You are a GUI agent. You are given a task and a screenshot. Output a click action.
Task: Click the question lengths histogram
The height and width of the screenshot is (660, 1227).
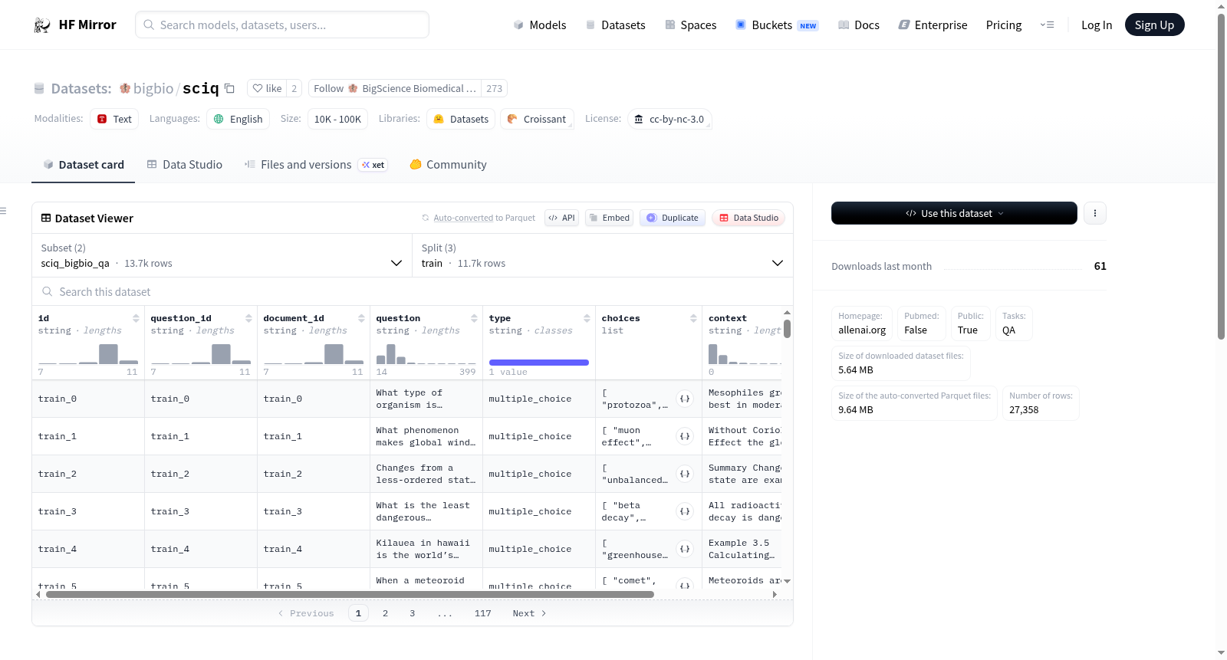coord(426,354)
